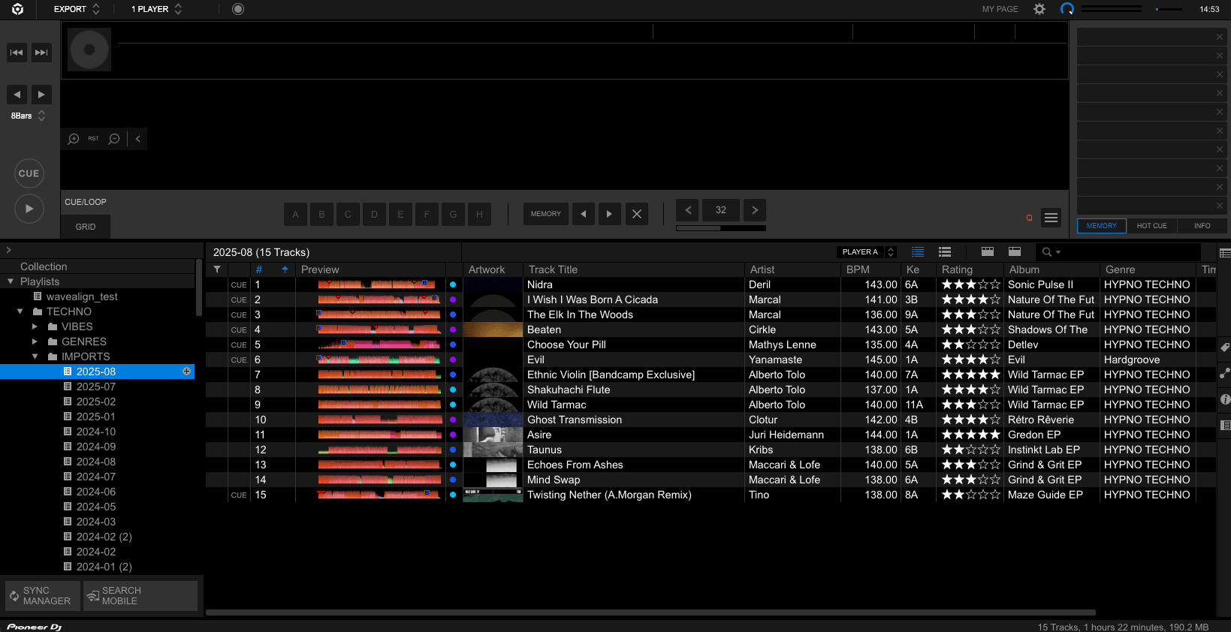Click the rekordbox logo icon

(x=17, y=9)
